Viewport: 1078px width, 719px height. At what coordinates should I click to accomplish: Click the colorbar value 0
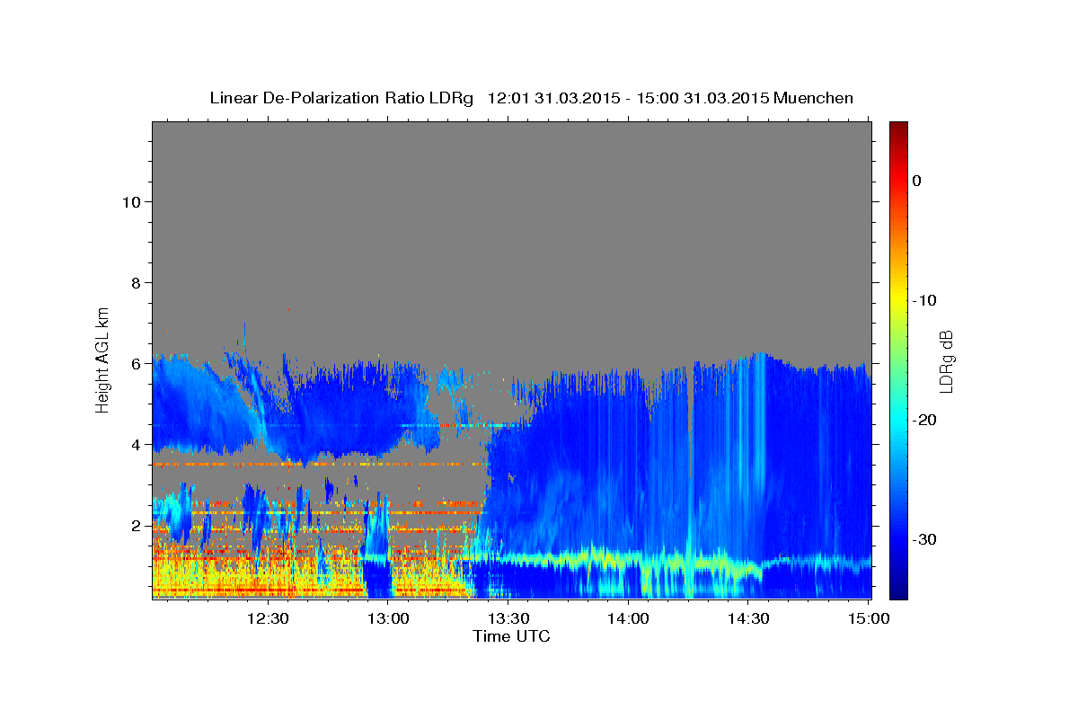917,181
